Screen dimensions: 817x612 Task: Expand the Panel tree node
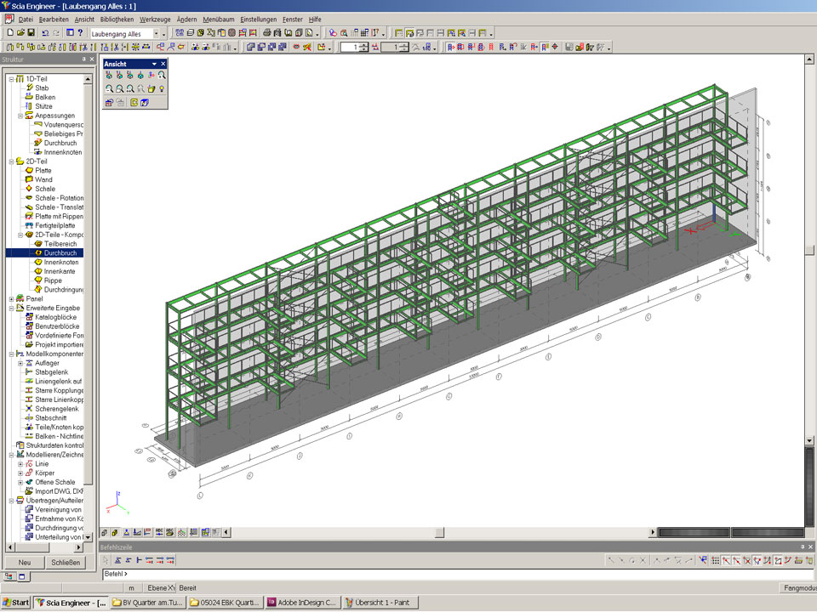tap(11, 299)
